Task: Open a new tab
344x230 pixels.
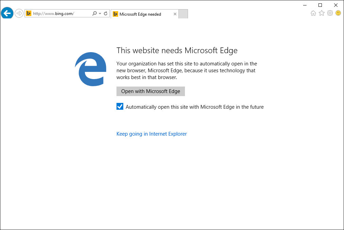Action: (x=183, y=14)
